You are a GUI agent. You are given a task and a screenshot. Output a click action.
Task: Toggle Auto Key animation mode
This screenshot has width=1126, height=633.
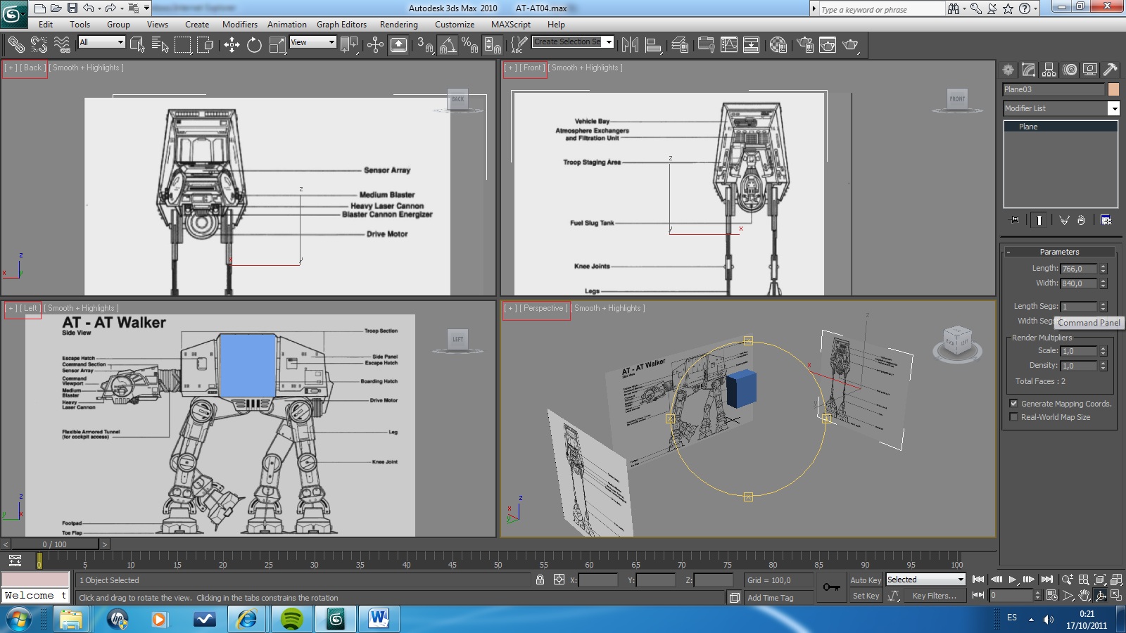coord(865,580)
